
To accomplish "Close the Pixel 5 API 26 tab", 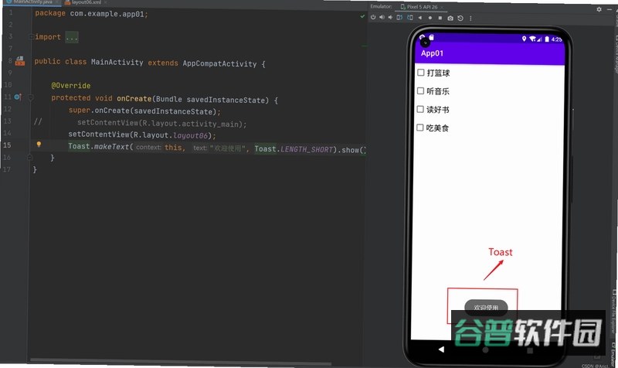I will pyautogui.click(x=442, y=7).
